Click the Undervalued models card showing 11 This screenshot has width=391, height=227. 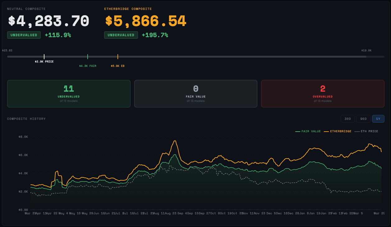69,94
